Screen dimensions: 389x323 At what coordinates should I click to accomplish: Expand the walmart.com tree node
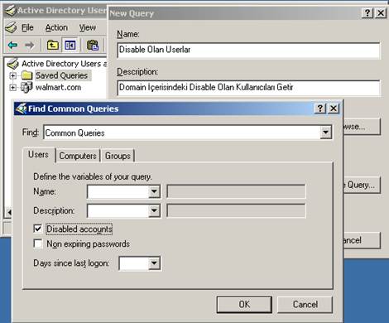12,88
